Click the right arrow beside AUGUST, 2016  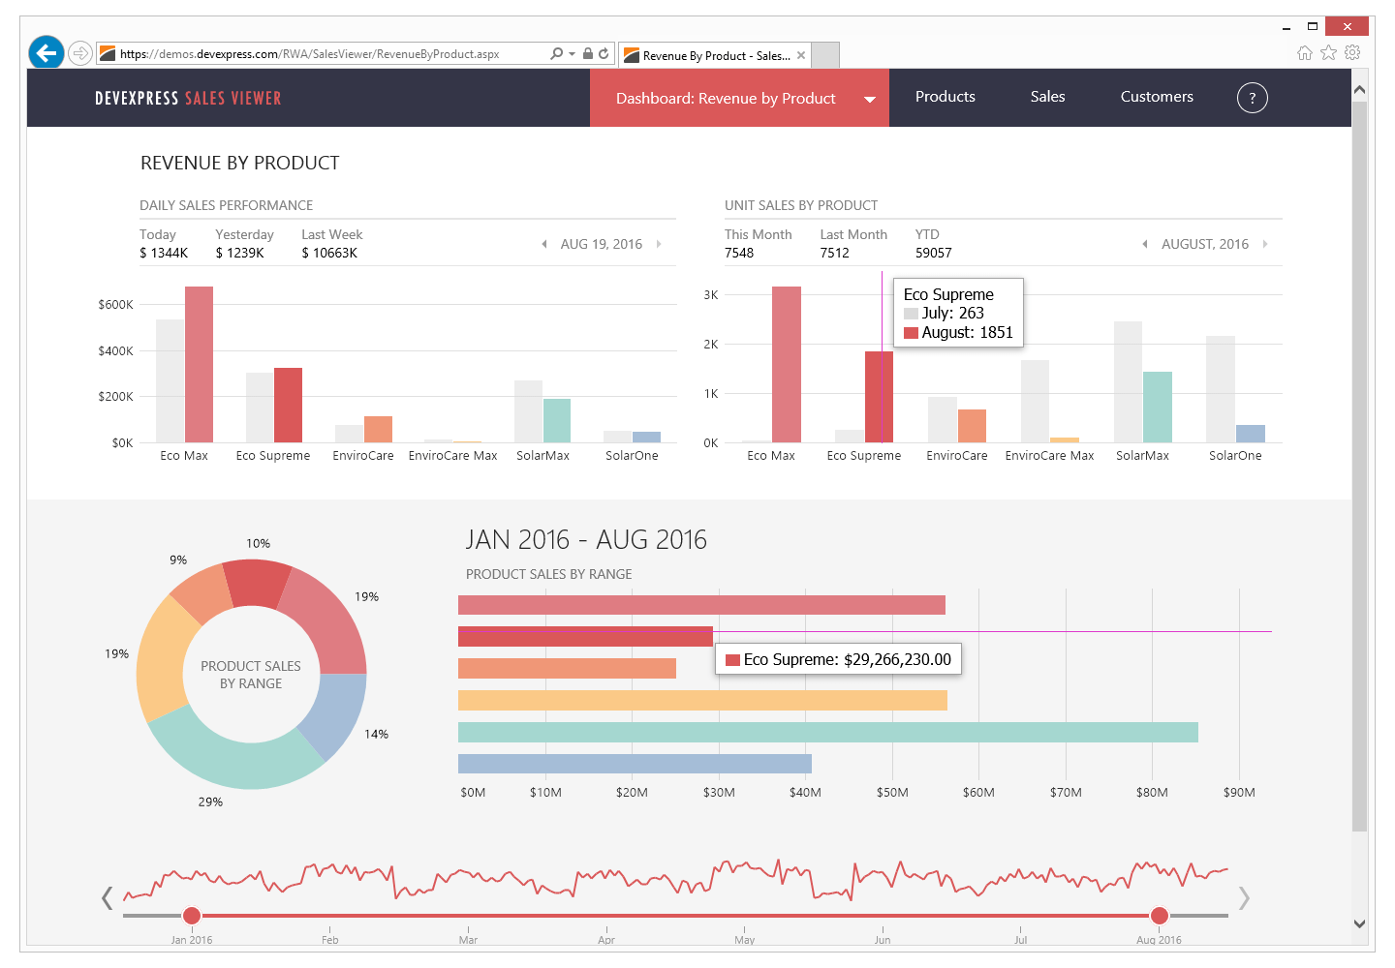pos(1266,244)
